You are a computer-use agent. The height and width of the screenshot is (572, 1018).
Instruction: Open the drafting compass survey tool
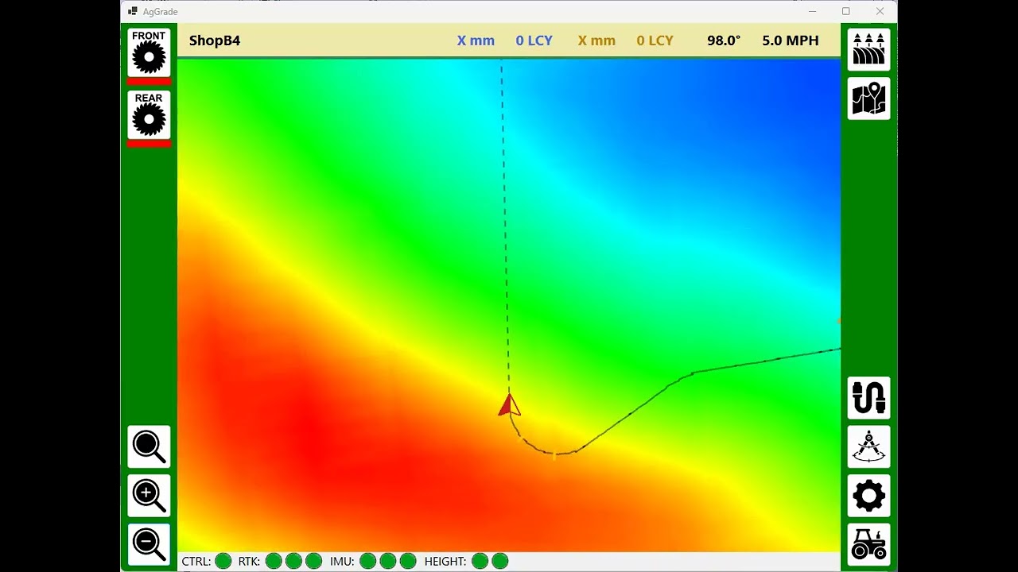point(868,446)
